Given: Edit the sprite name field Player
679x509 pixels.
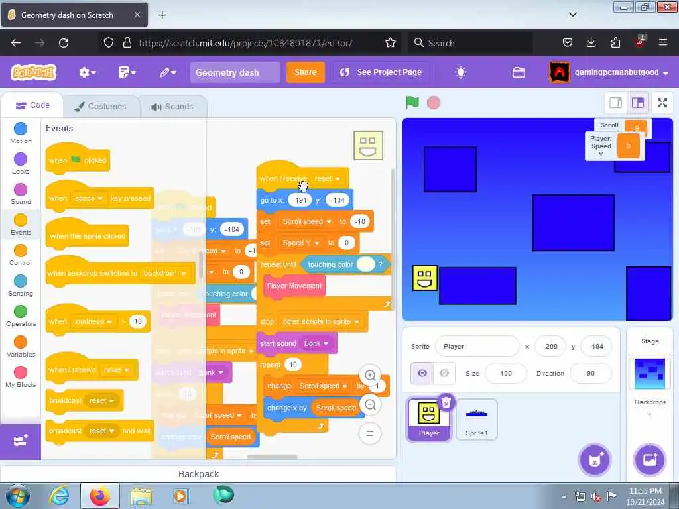Looking at the screenshot, I should (x=477, y=346).
